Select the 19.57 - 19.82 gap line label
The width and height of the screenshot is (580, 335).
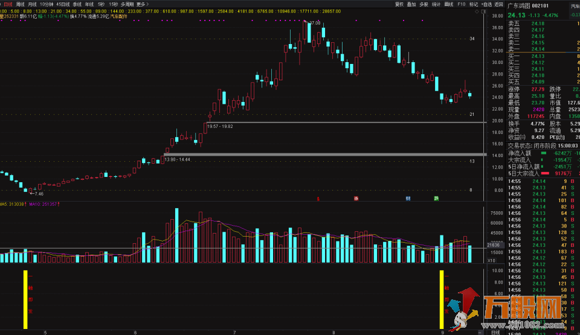click(x=220, y=127)
